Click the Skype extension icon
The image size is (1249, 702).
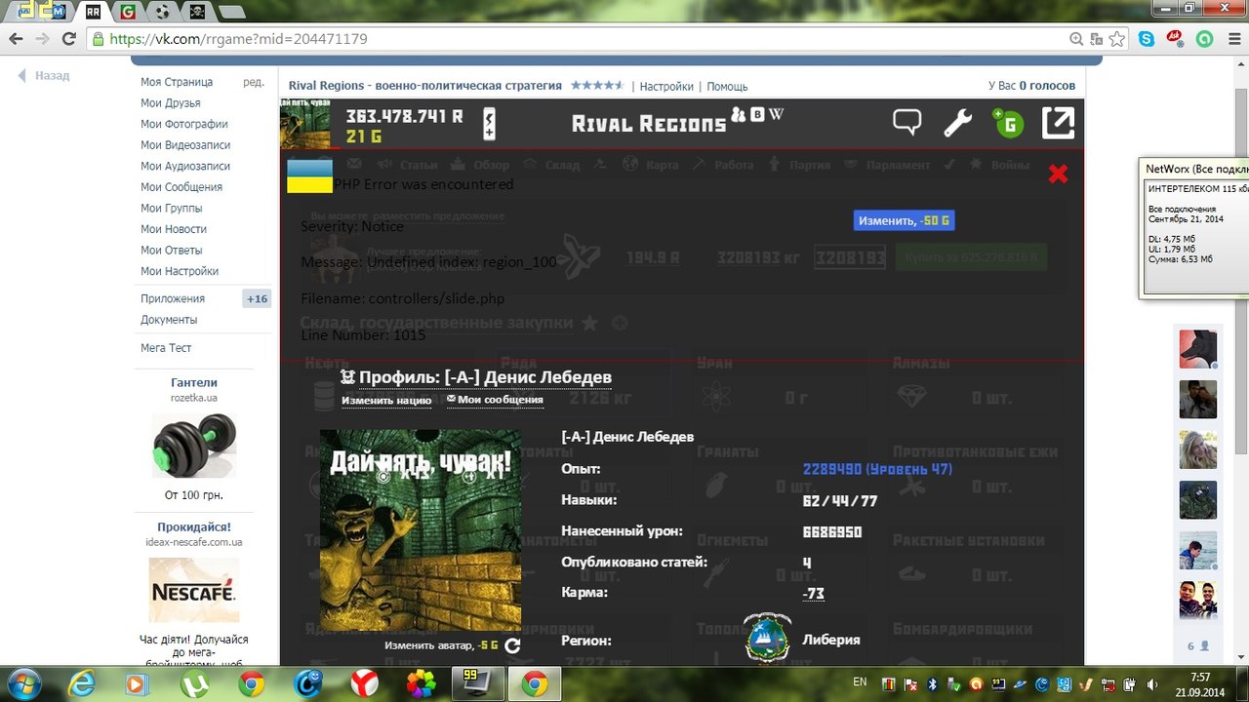click(x=1146, y=39)
